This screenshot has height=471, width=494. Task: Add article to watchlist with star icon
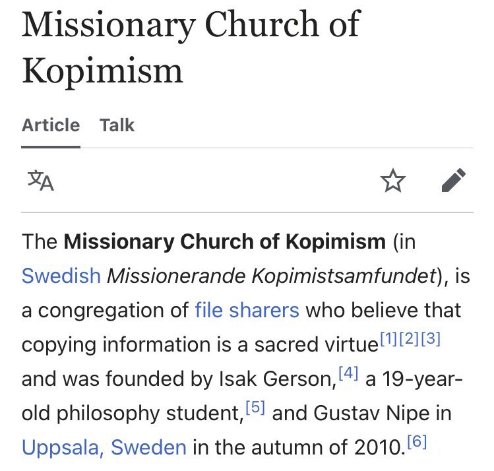pyautogui.click(x=393, y=181)
